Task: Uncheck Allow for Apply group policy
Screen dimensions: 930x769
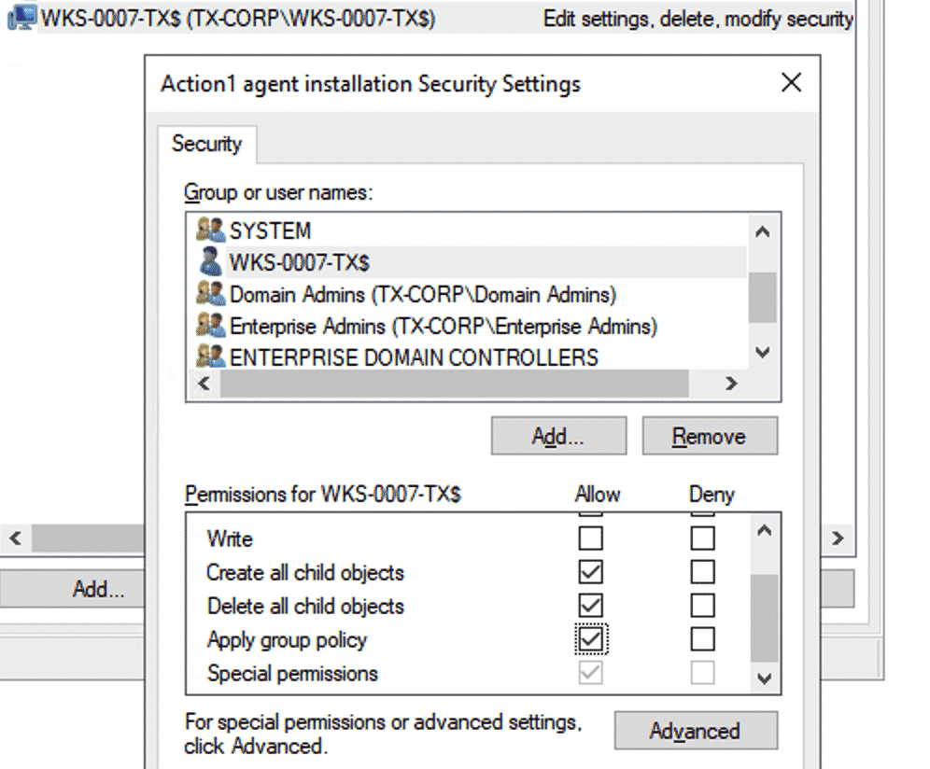Action: (x=591, y=639)
